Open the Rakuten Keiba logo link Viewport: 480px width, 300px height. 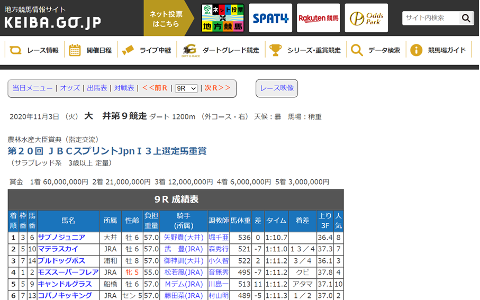(318, 18)
